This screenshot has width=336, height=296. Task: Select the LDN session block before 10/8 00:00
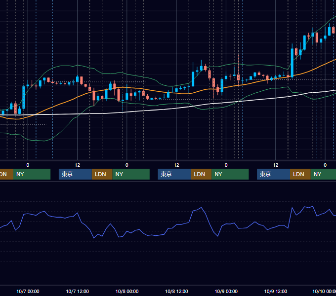pos(102,174)
